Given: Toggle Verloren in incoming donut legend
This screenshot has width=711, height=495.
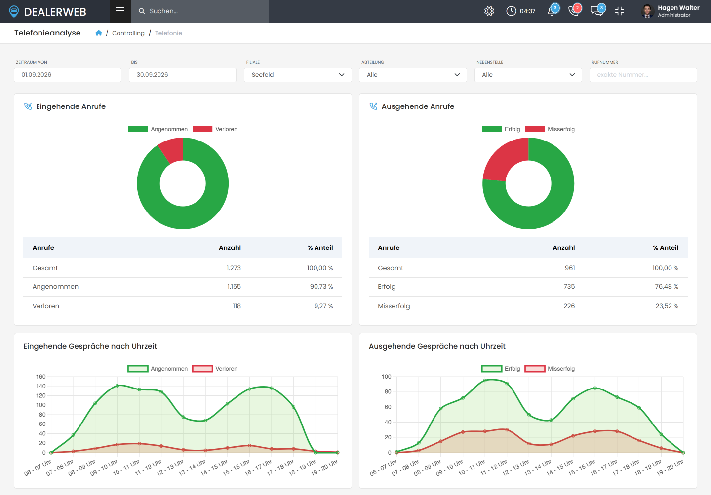Looking at the screenshot, I should [215, 129].
